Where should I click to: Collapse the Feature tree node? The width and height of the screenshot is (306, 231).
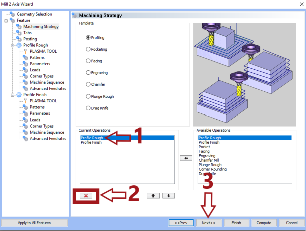click(x=6, y=20)
